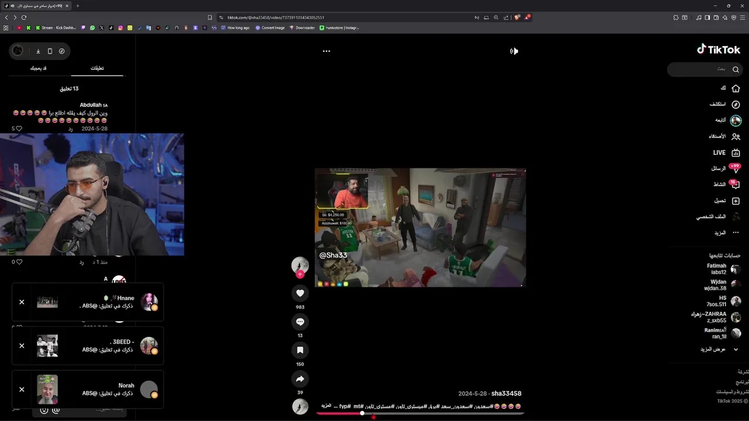
Task: Share the video using arrow icon
Action: point(300,379)
